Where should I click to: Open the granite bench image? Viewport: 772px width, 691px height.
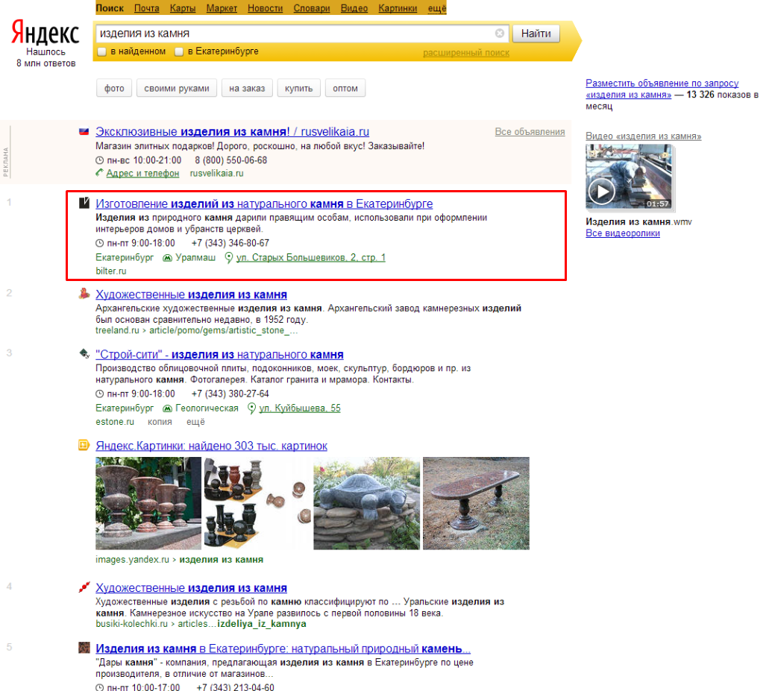[x=476, y=503]
